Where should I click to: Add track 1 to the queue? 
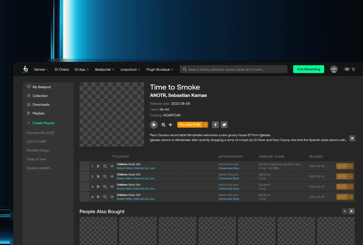coord(105,166)
